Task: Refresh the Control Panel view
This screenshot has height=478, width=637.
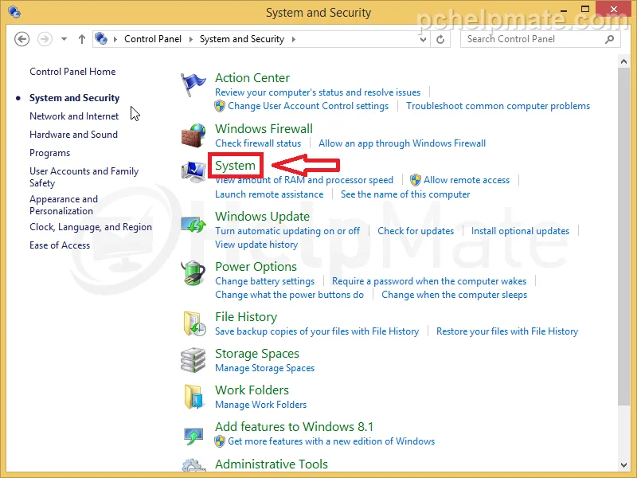Action: (x=440, y=39)
